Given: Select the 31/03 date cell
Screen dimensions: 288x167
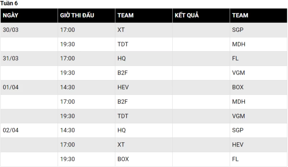Looking at the screenshot, I should [x=10, y=58].
